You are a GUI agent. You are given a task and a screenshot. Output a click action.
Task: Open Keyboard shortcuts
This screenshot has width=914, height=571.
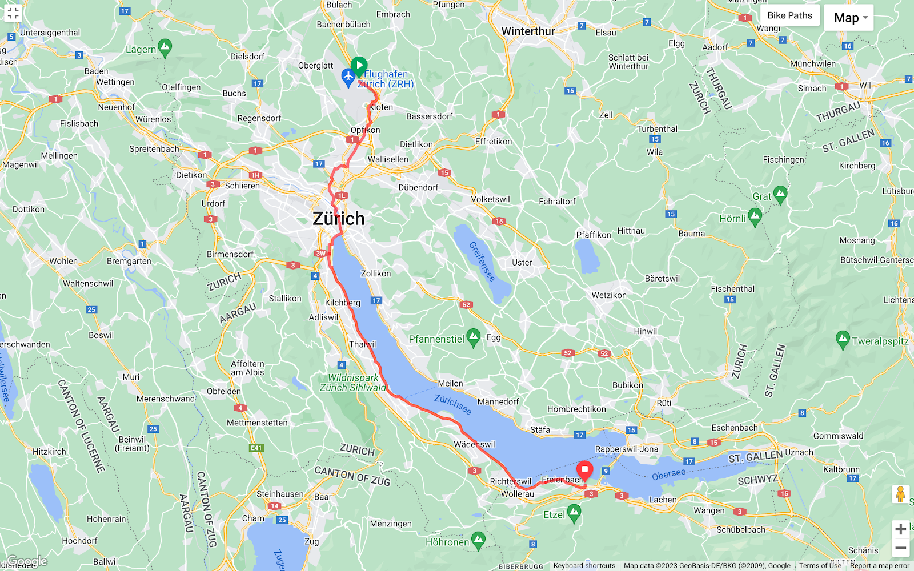click(x=584, y=566)
